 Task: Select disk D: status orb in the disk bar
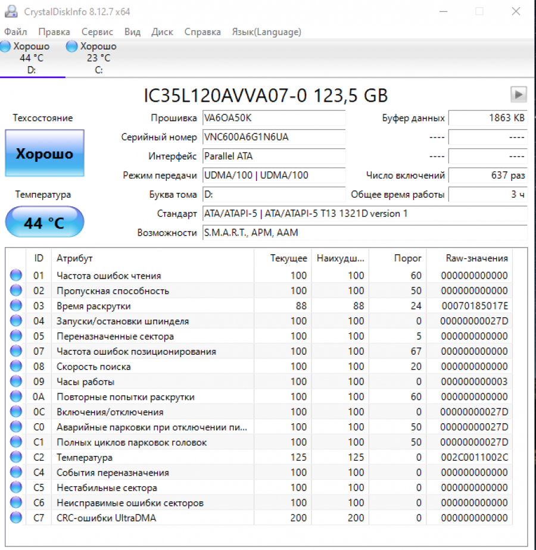point(5,46)
